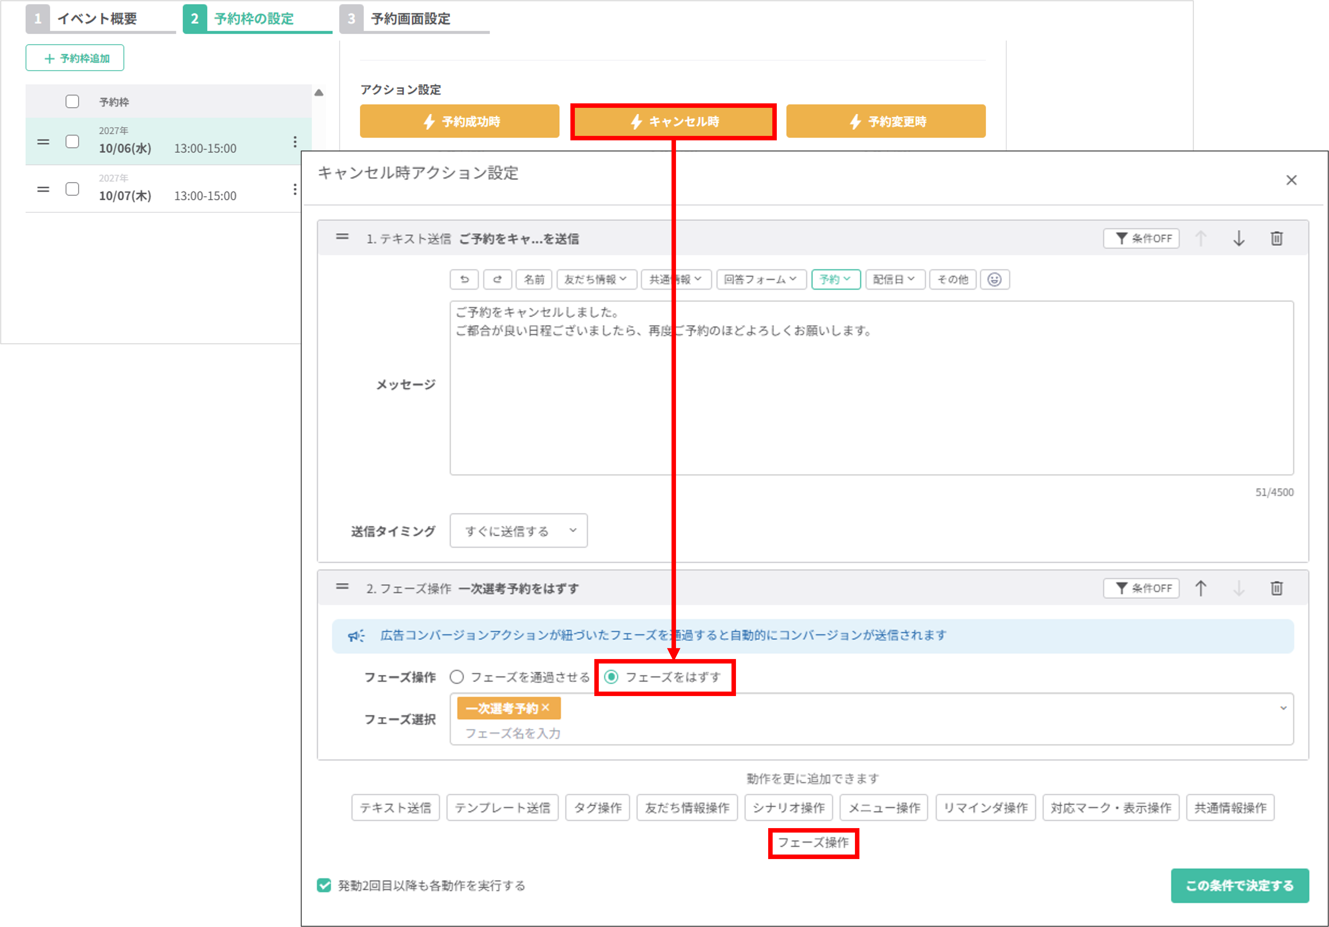Click the ＋予約枠追加 button
Image resolution: width=1329 pixels, height=927 pixels.
(x=75, y=58)
